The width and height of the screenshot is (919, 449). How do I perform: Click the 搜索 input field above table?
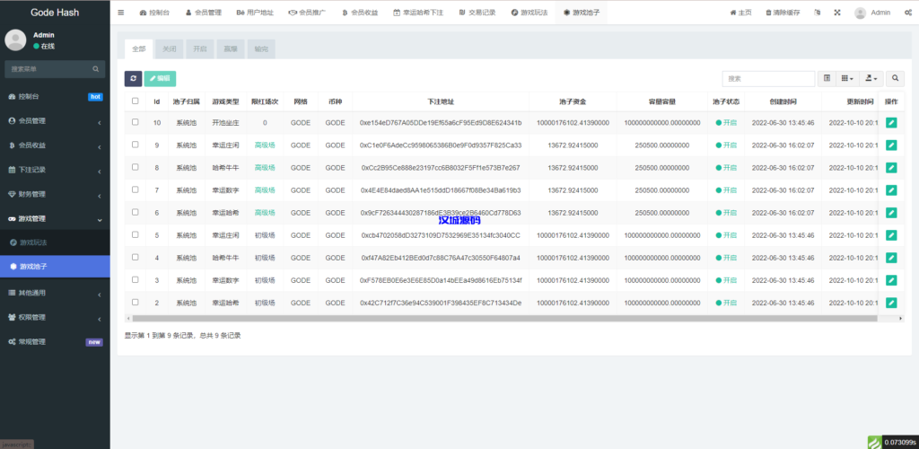pos(756,79)
